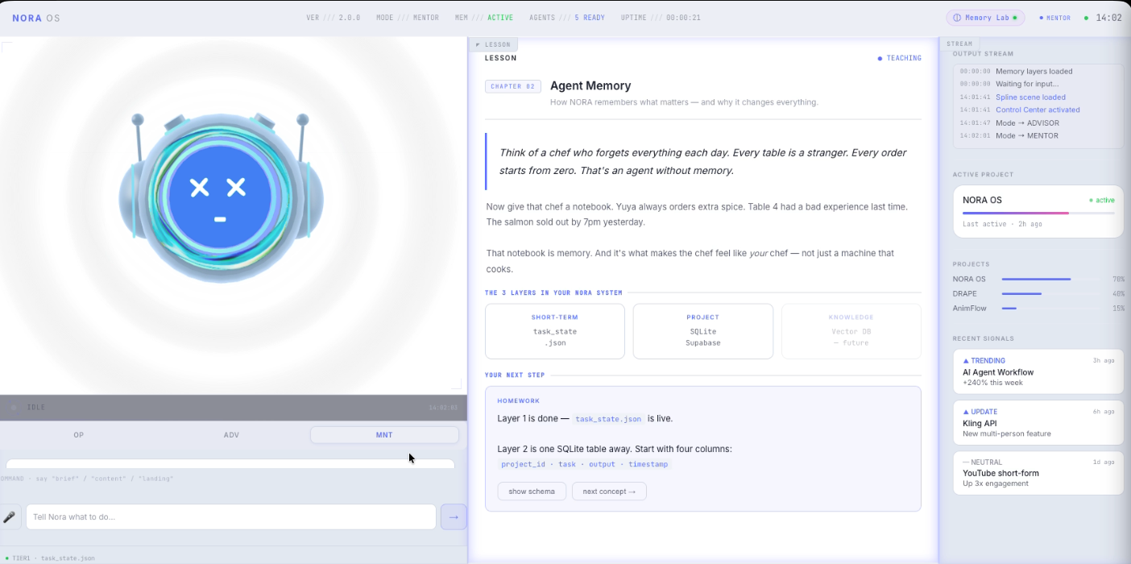The image size is (1131, 564).
Task: Click the Trending signal card for AI Agent Workflow
Action: coord(1038,371)
